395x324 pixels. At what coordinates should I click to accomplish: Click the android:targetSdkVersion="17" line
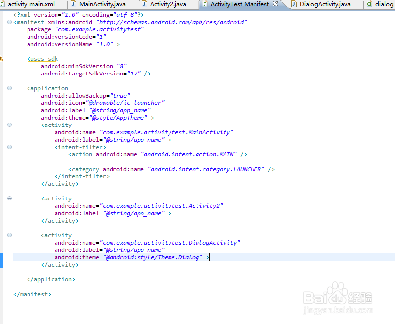[x=96, y=74]
